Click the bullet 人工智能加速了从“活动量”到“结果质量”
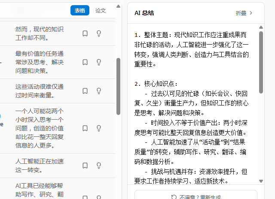Image resolution: width=275 pixels, height=199 pixels. point(190,152)
